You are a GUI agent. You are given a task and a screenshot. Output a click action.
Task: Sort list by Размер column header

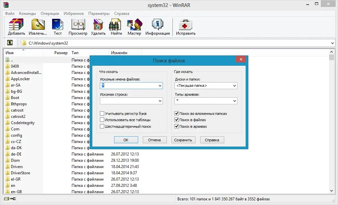tap(56, 52)
